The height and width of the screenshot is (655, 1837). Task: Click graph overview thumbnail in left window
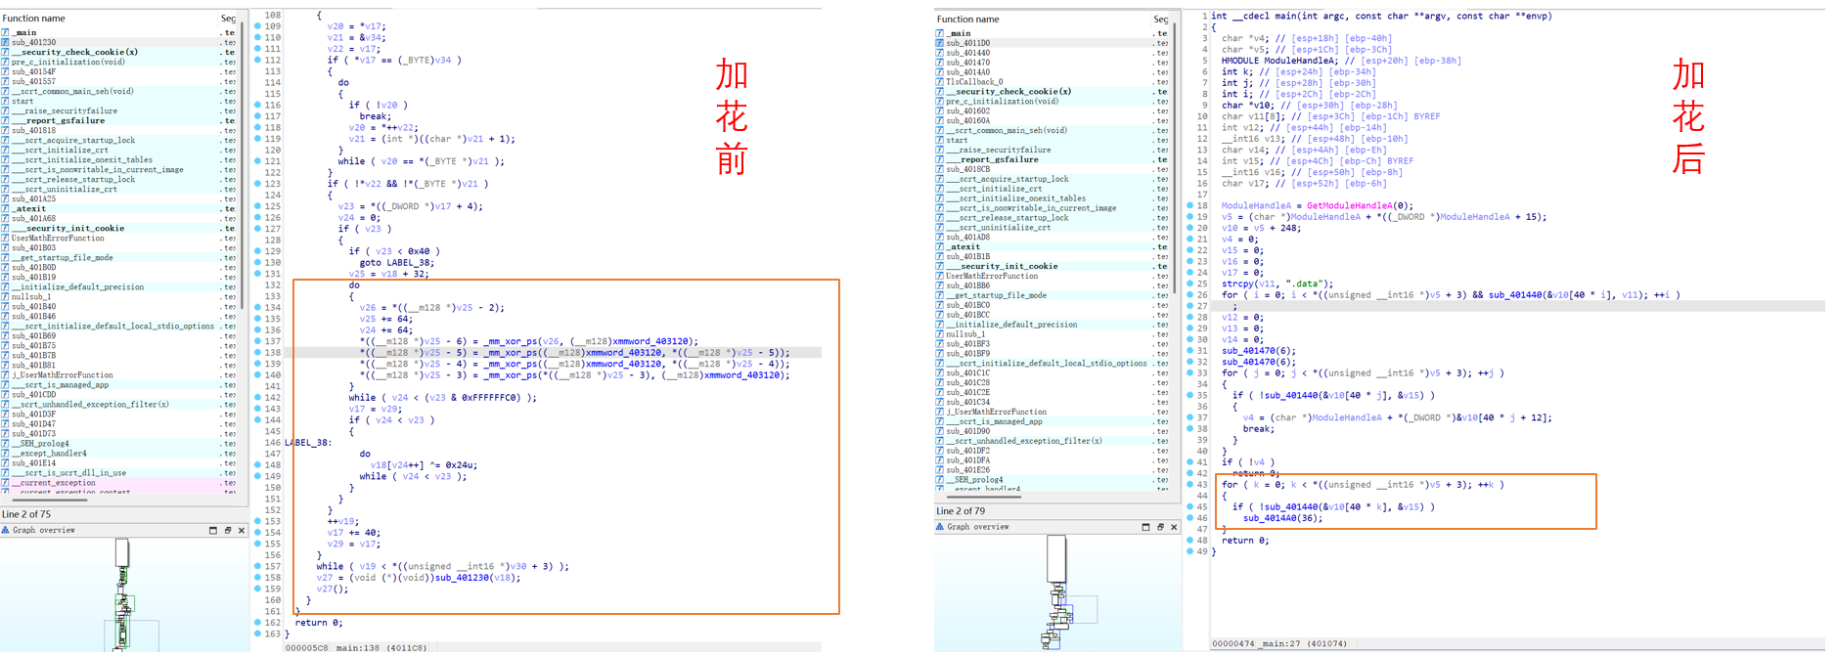point(122,594)
